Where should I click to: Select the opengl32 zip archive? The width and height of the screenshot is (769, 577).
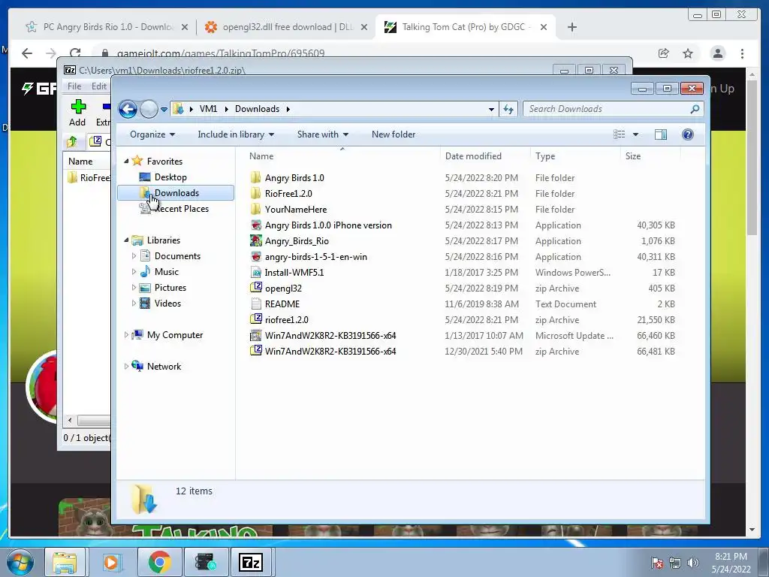[283, 288]
